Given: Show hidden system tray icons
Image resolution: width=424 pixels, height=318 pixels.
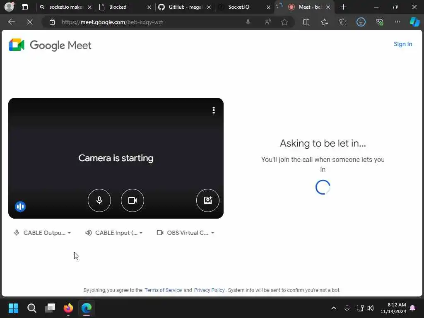Looking at the screenshot, I should 334,308.
